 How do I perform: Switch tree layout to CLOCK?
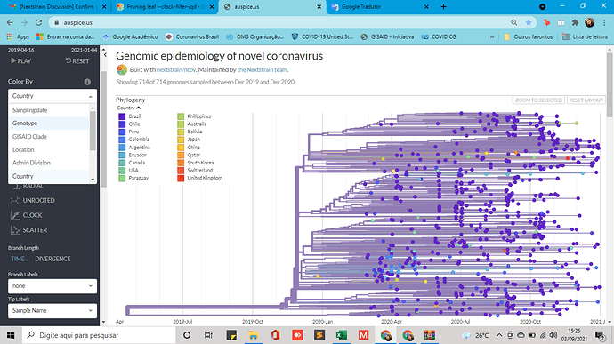(x=26, y=215)
